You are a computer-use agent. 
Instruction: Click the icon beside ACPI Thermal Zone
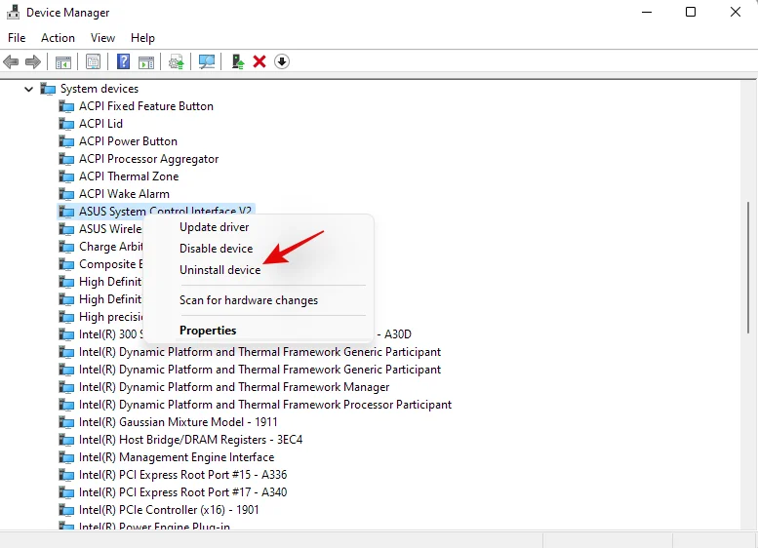tap(66, 176)
